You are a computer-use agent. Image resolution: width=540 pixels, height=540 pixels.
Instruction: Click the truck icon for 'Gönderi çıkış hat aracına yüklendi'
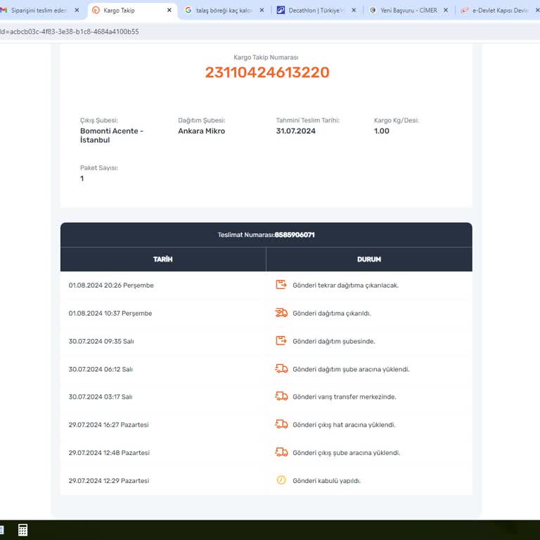click(281, 424)
